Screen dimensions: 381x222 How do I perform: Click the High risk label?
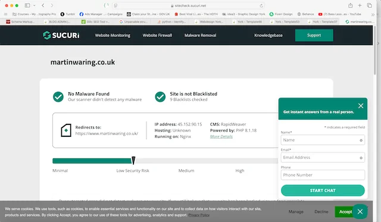click(239, 170)
